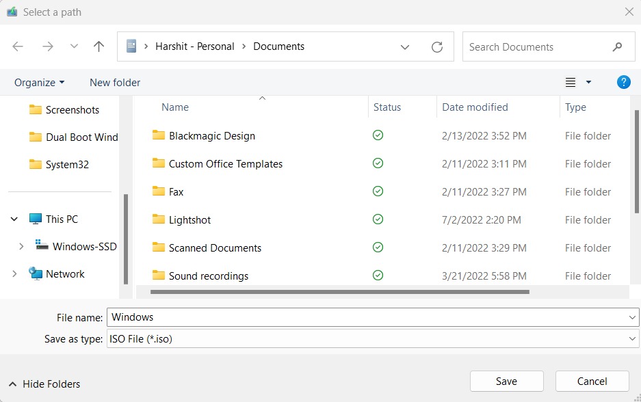This screenshot has width=641, height=402.
Task: Refresh the Documents folder view
Action: pyautogui.click(x=436, y=47)
